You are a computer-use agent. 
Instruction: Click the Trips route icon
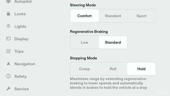pos(8,51)
